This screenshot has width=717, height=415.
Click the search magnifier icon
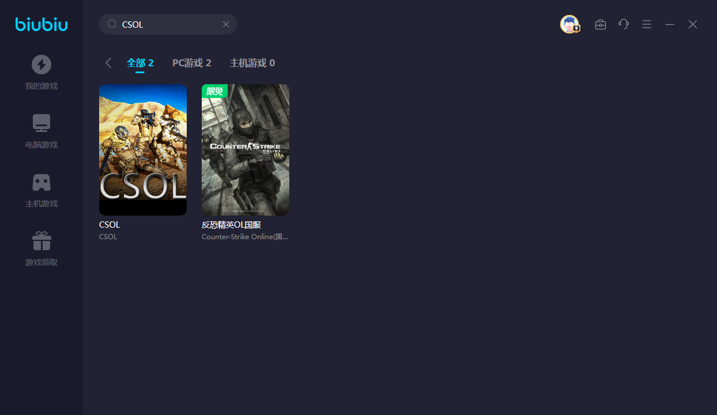tap(112, 24)
